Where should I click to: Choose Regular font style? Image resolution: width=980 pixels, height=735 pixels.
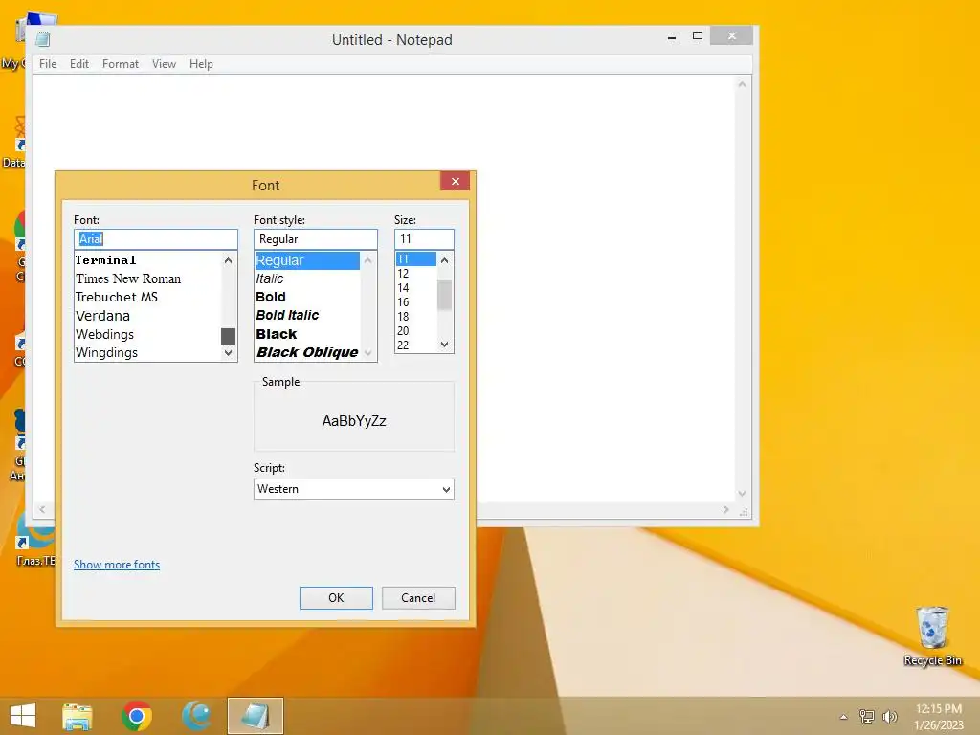[307, 260]
